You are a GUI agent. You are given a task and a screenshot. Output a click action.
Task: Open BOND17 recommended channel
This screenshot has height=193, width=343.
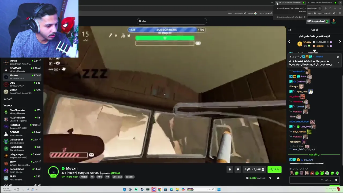[x=21, y=134]
